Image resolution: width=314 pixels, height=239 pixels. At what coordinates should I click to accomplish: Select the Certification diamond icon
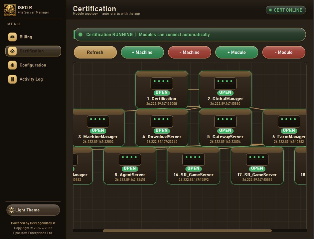pos(12,51)
